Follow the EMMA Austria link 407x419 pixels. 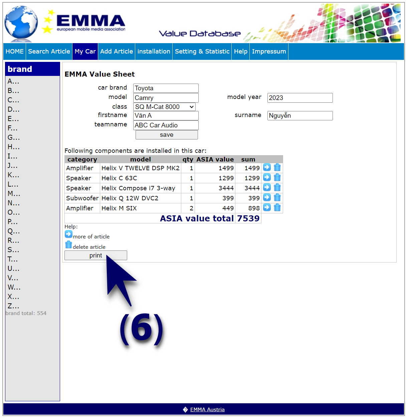pos(207,410)
